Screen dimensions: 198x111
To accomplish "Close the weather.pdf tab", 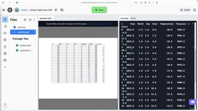I will (x=53, y=18).
